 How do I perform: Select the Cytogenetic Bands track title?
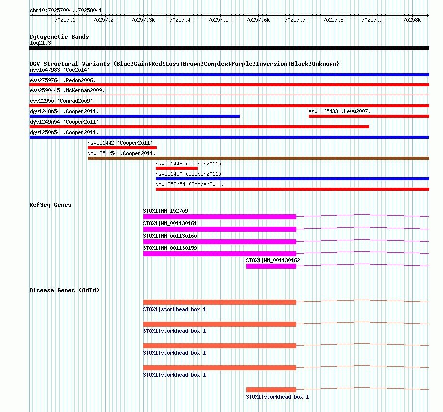(x=59, y=37)
